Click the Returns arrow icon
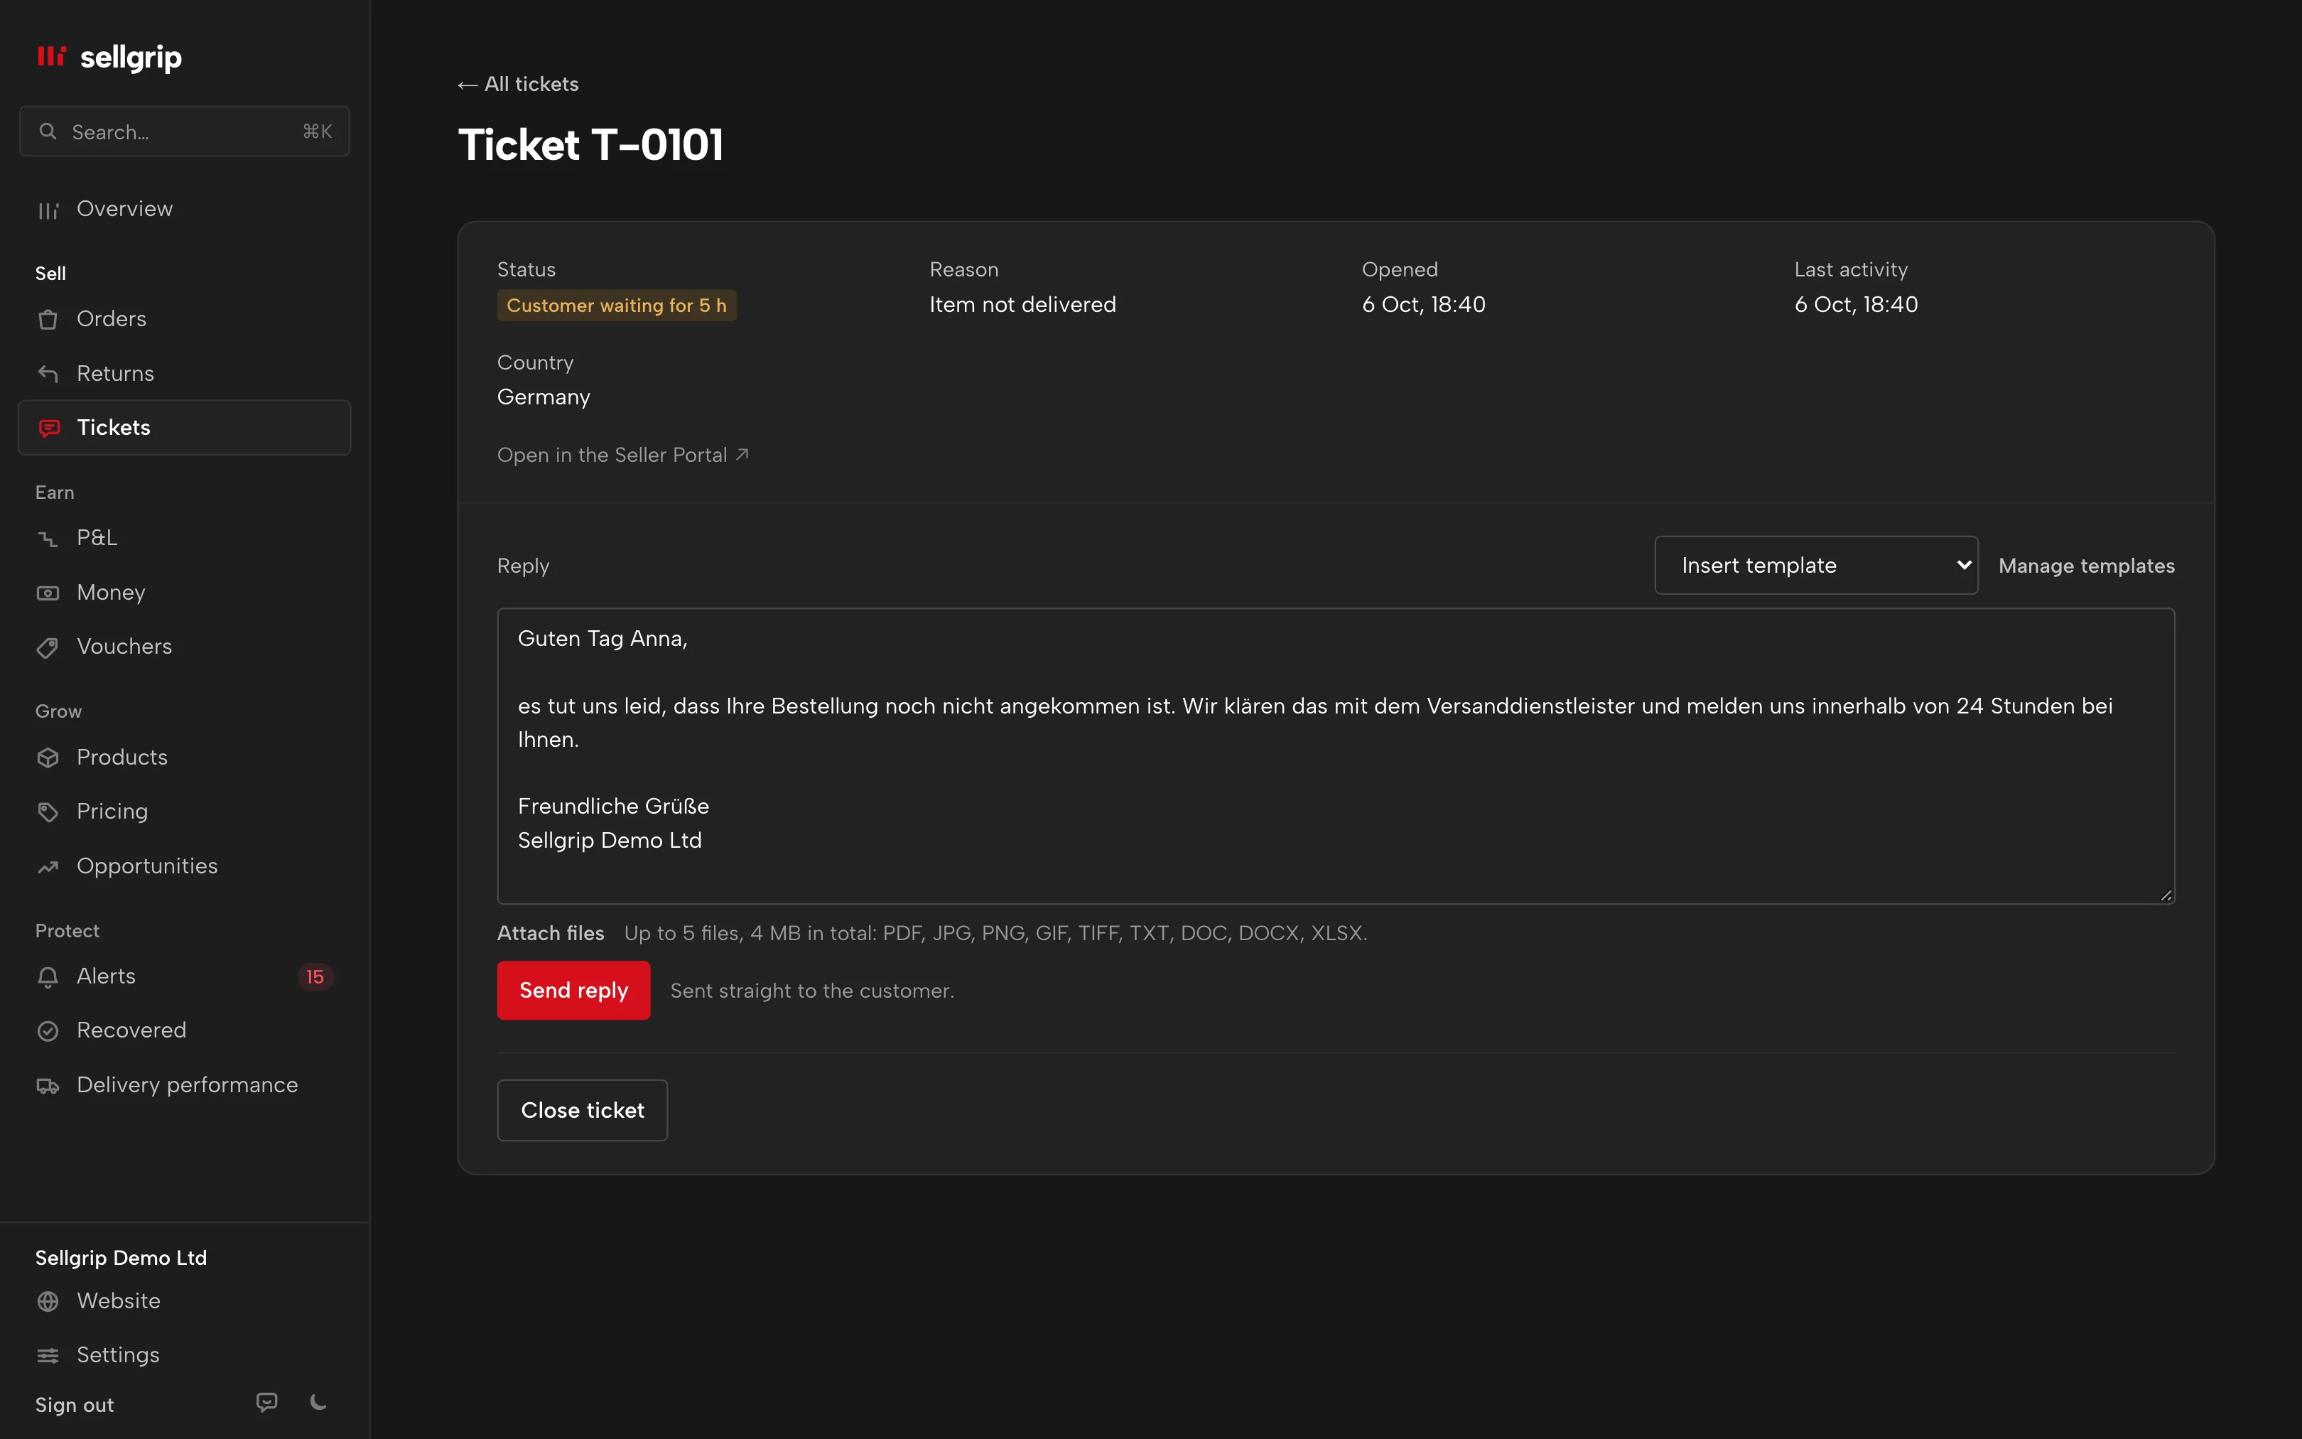This screenshot has height=1439, width=2302. (48, 373)
